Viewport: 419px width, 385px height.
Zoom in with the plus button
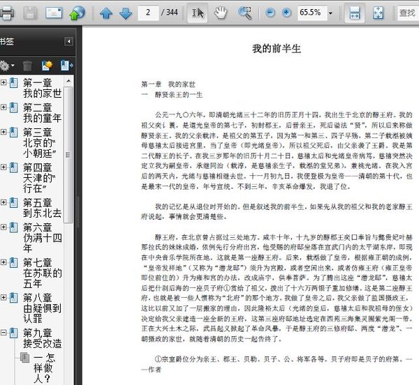coord(286,13)
